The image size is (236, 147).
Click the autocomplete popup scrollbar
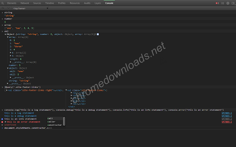click(64, 121)
